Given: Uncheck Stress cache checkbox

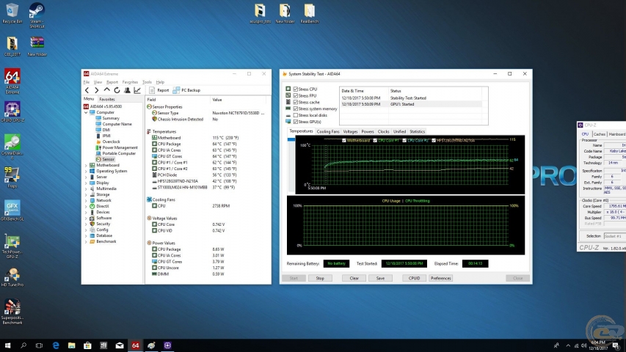Looking at the screenshot, I should coord(296,102).
